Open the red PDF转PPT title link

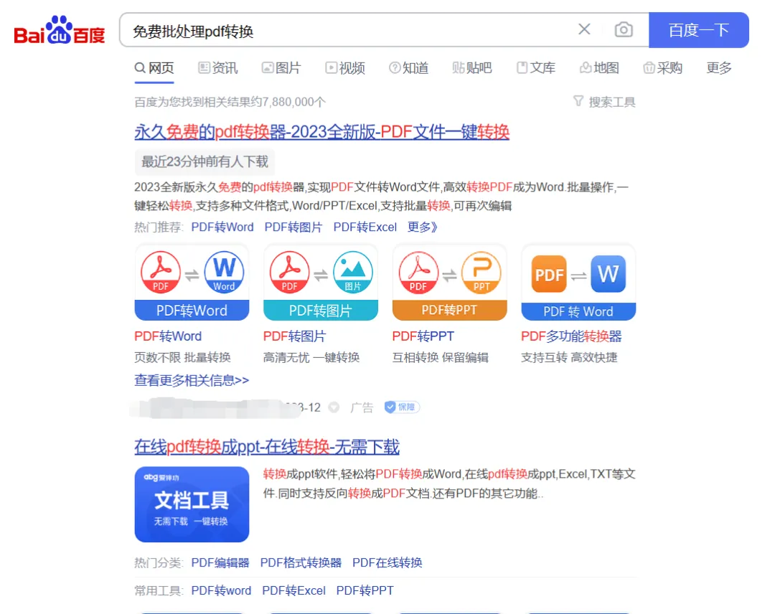point(423,336)
